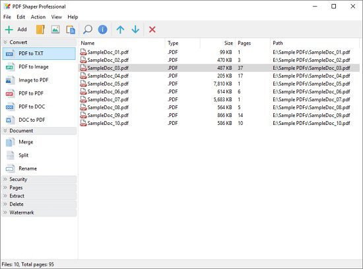Open the Help menu
Image resolution: width=363 pixels, height=269 pixels.
[x=73, y=17]
